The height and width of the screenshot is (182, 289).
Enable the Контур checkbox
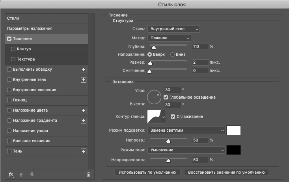[x=13, y=49]
